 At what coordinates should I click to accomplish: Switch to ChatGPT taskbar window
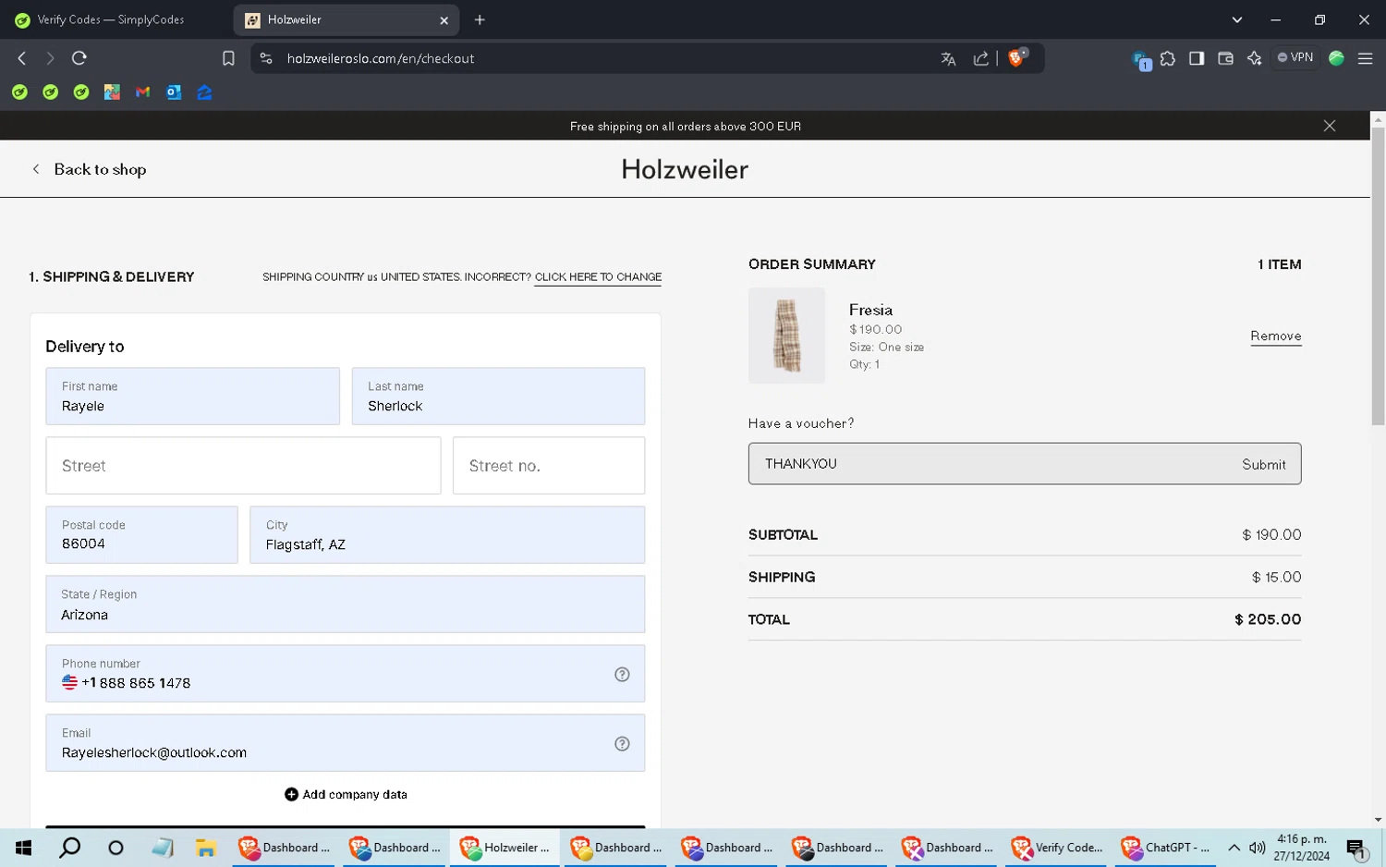[1166, 848]
